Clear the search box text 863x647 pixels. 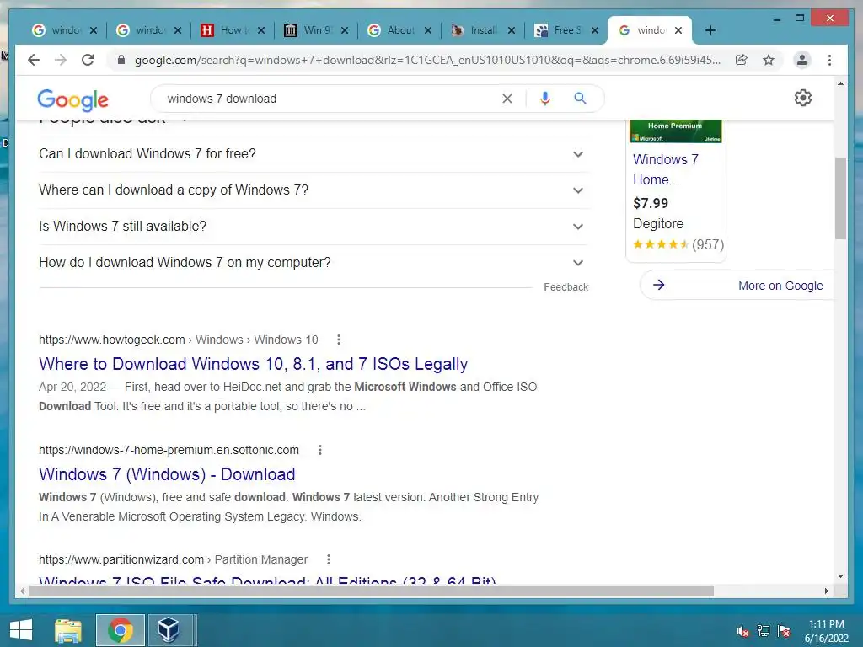pos(507,99)
